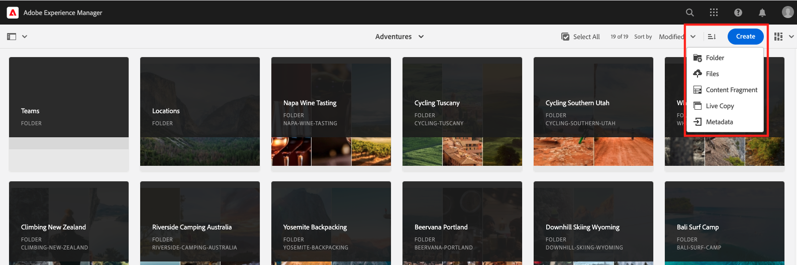
Task: Expand the rail selector chevron
Action: coord(25,37)
